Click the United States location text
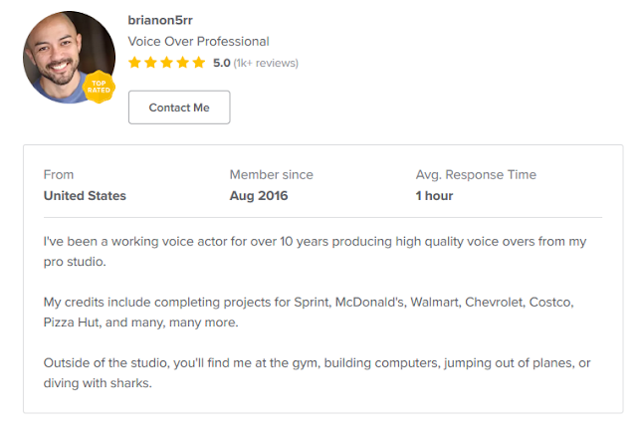637x427 pixels. coord(85,196)
